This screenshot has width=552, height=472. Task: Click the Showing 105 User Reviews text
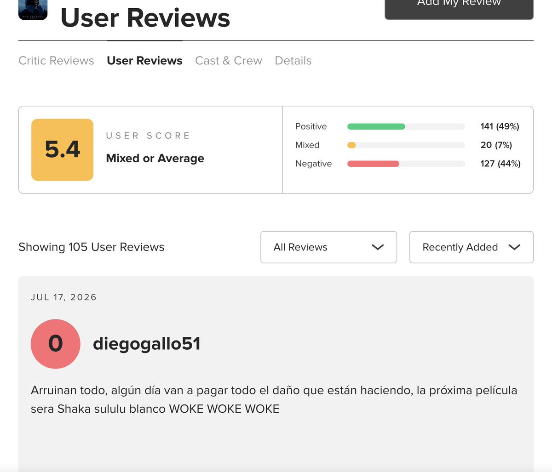(x=92, y=247)
